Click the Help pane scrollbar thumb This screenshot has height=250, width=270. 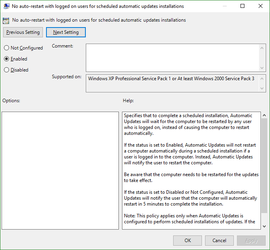pyautogui.click(x=264, y=166)
